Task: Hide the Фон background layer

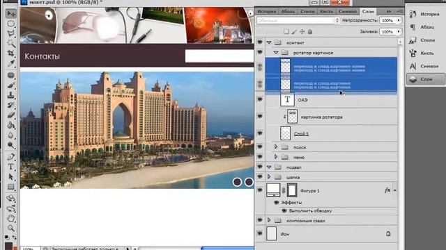Action: [260, 233]
